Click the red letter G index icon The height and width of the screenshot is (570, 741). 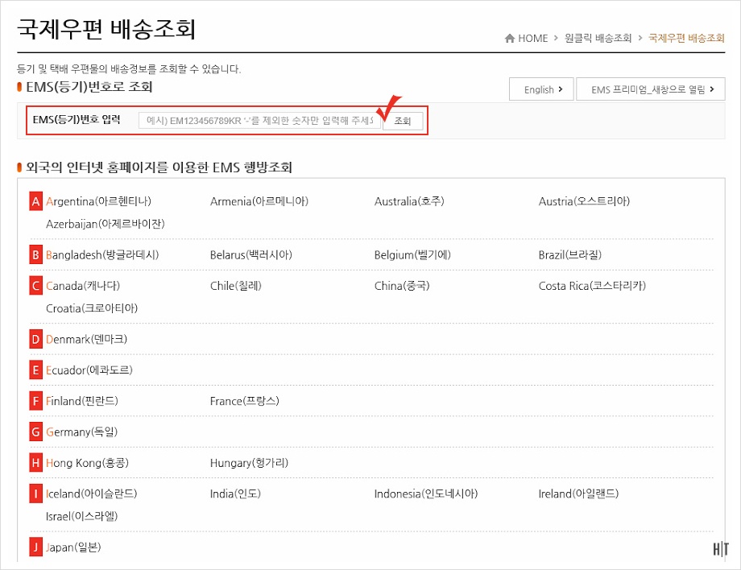pyautogui.click(x=36, y=432)
